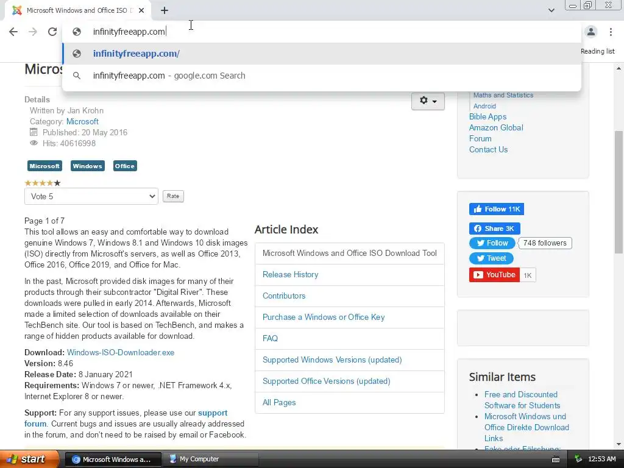Open Microsoft Windows und Office Direkte Download Links
Screen dimensions: 624x468
526,427
